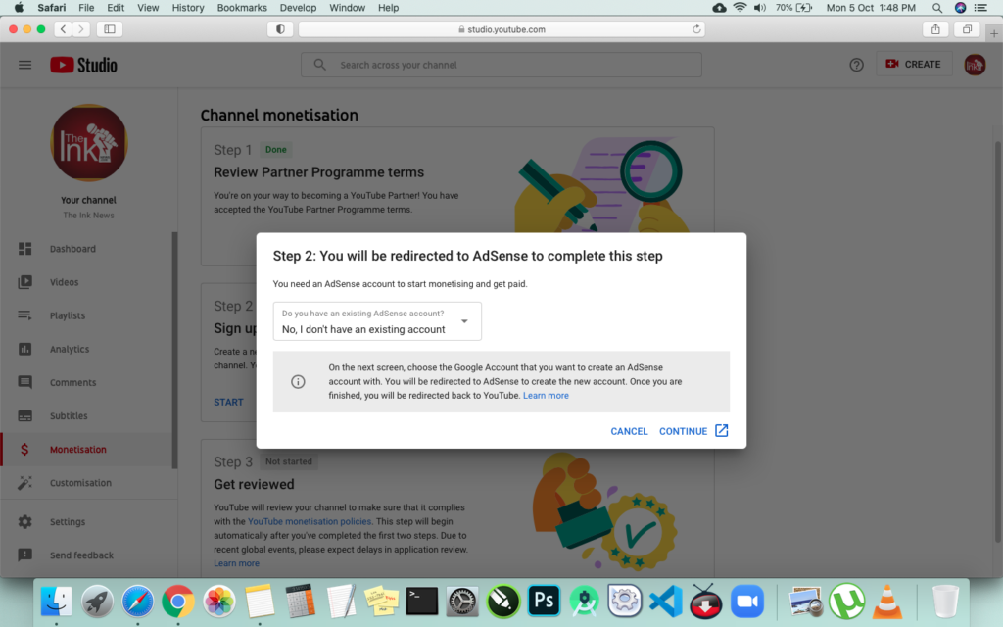Click CONTINUE to go to AdSense

point(693,431)
